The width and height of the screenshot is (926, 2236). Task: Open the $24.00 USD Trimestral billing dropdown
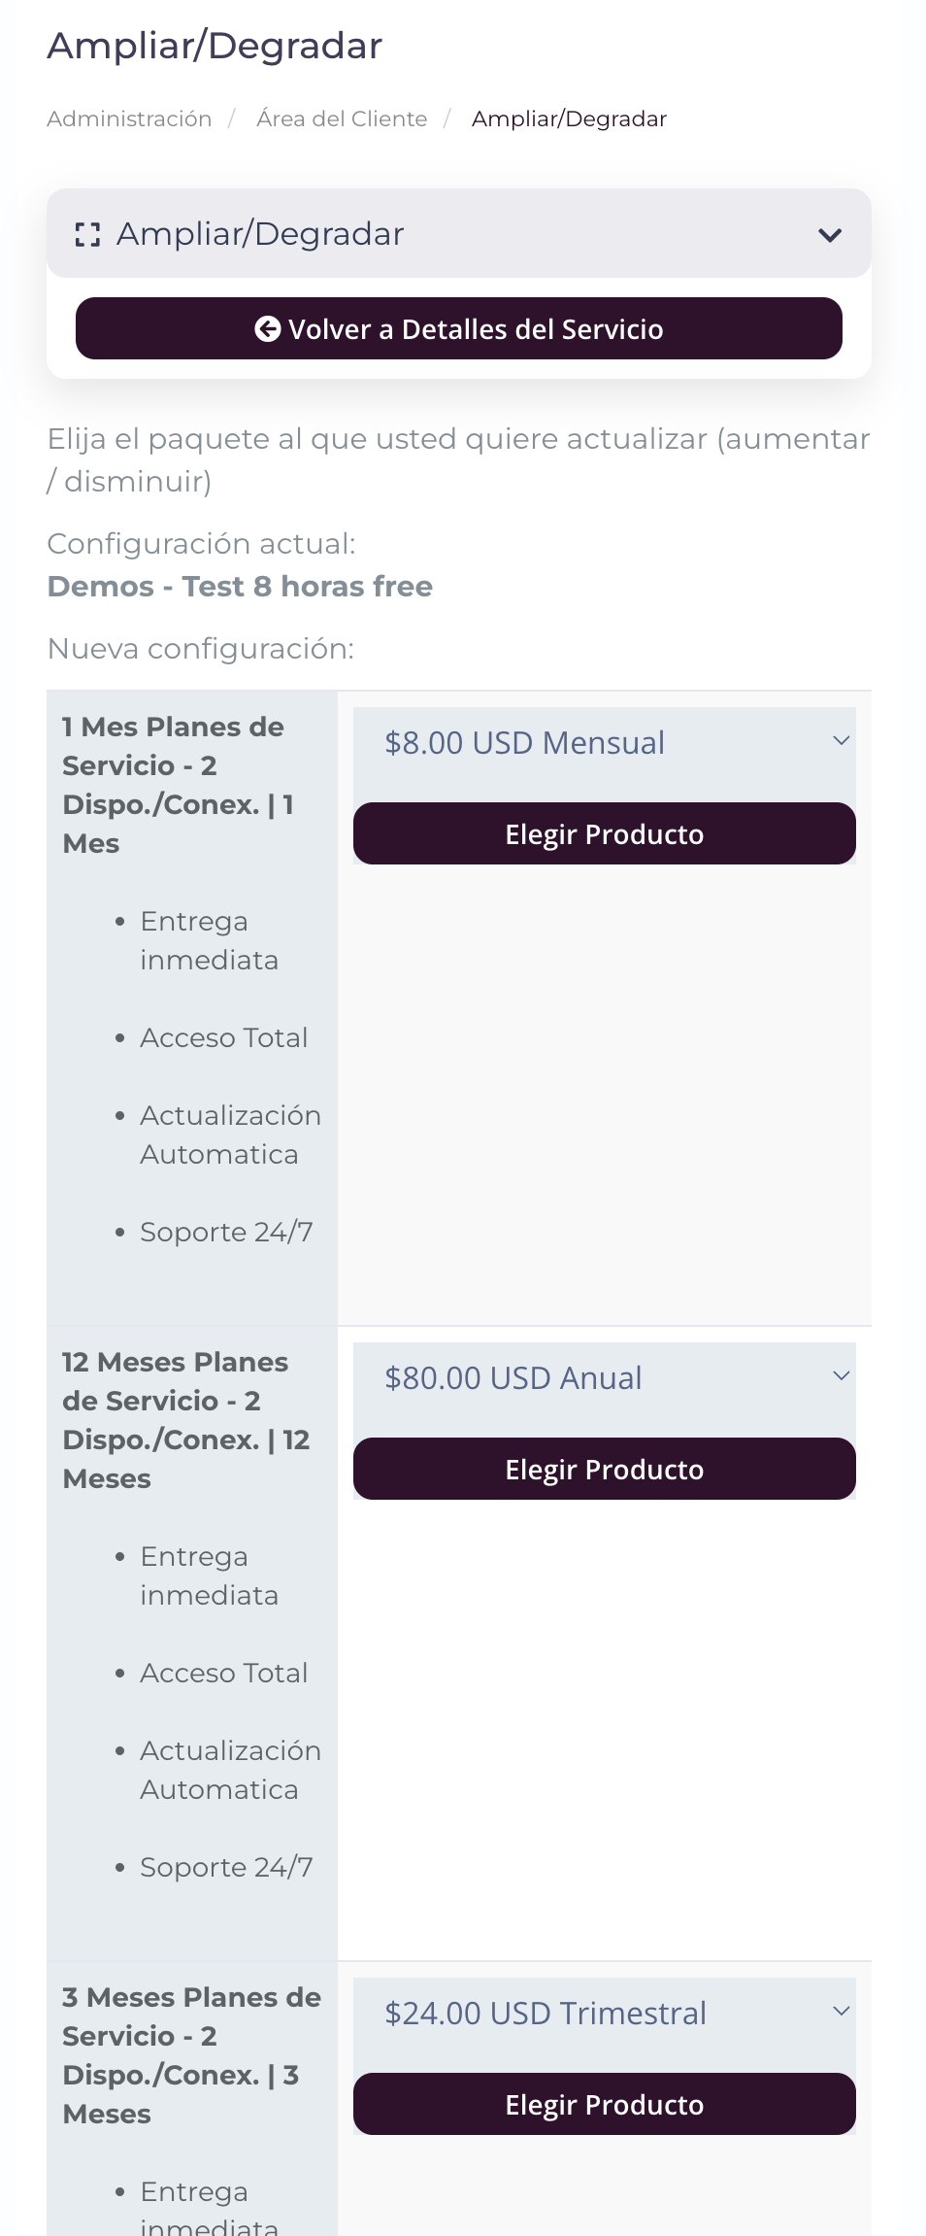(605, 2014)
